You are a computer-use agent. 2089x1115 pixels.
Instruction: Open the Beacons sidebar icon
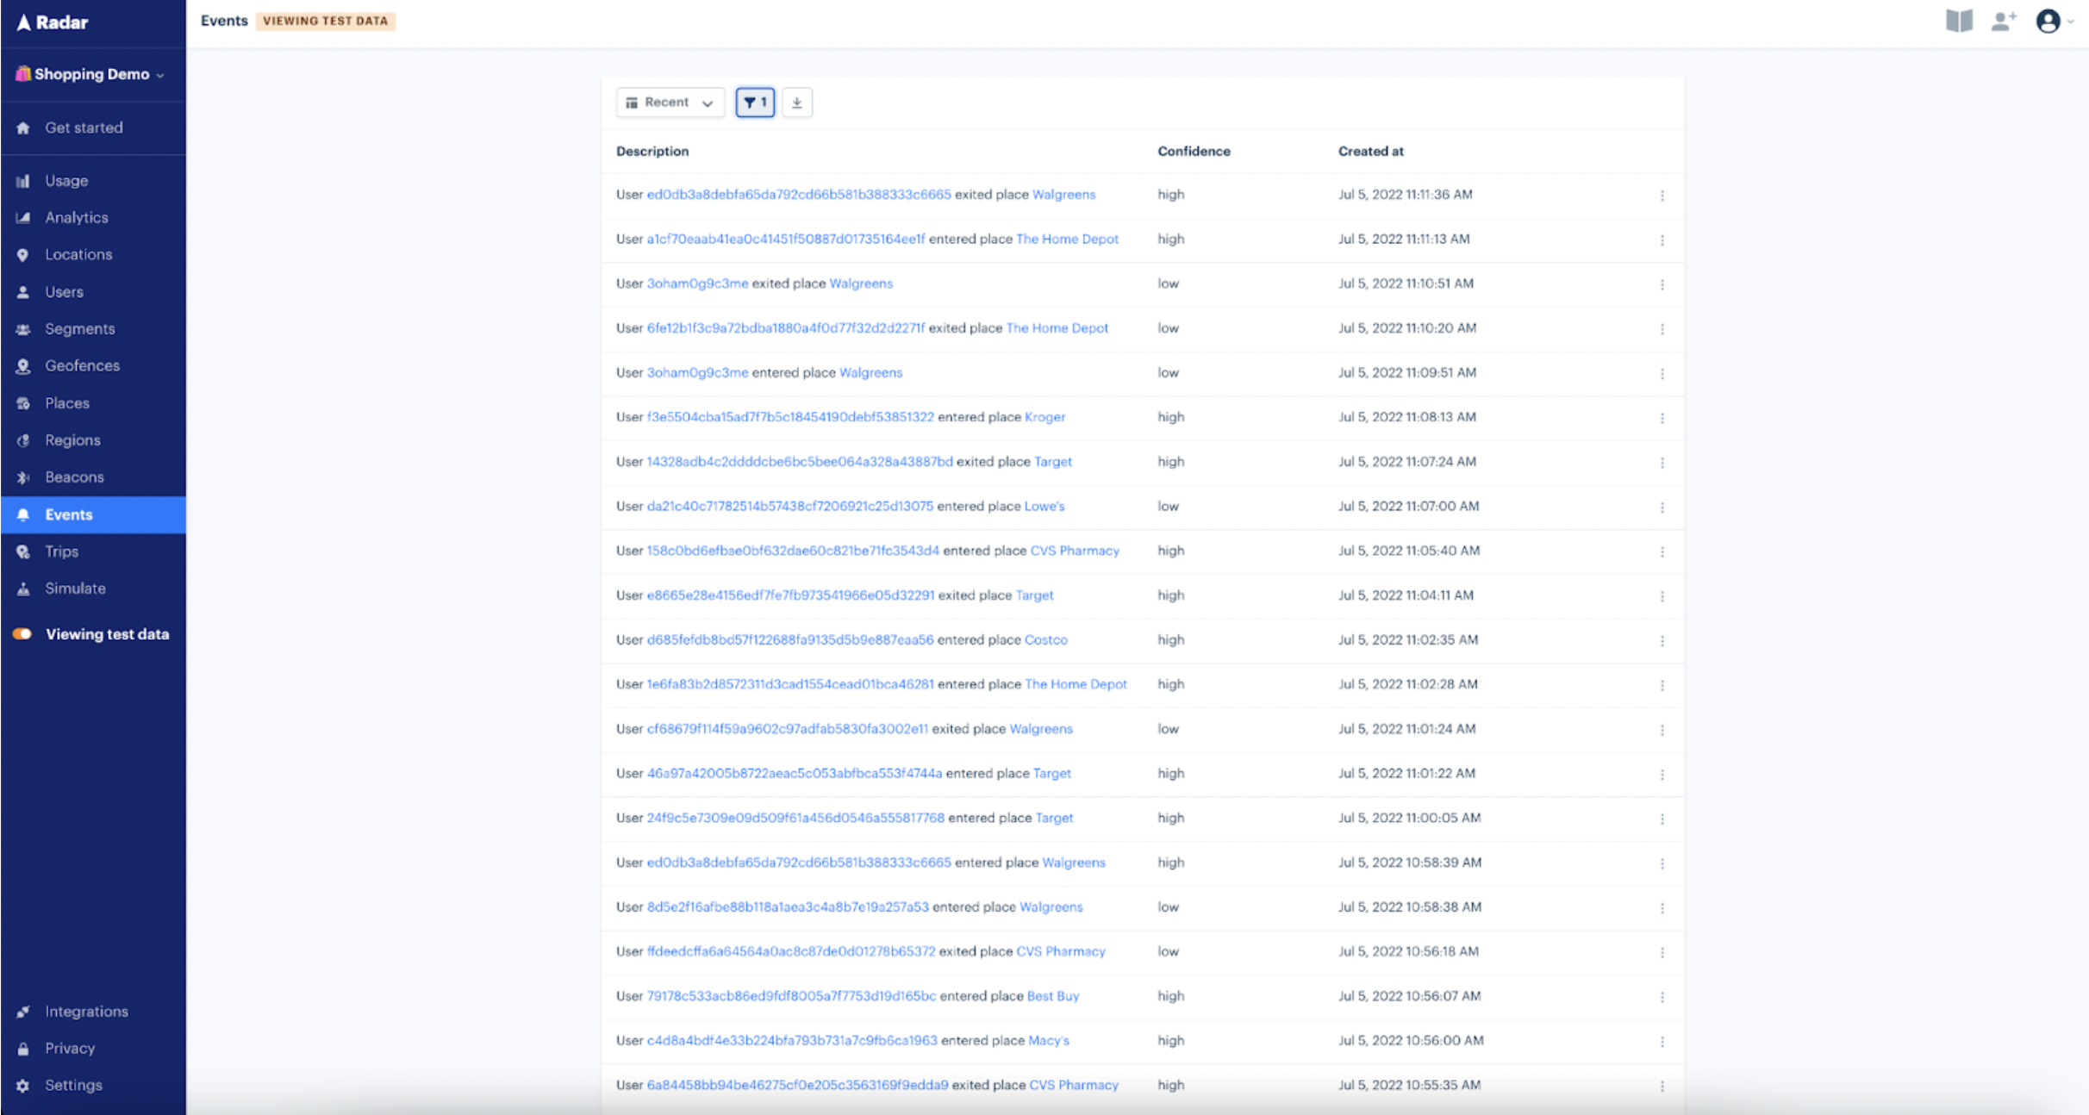click(x=23, y=477)
